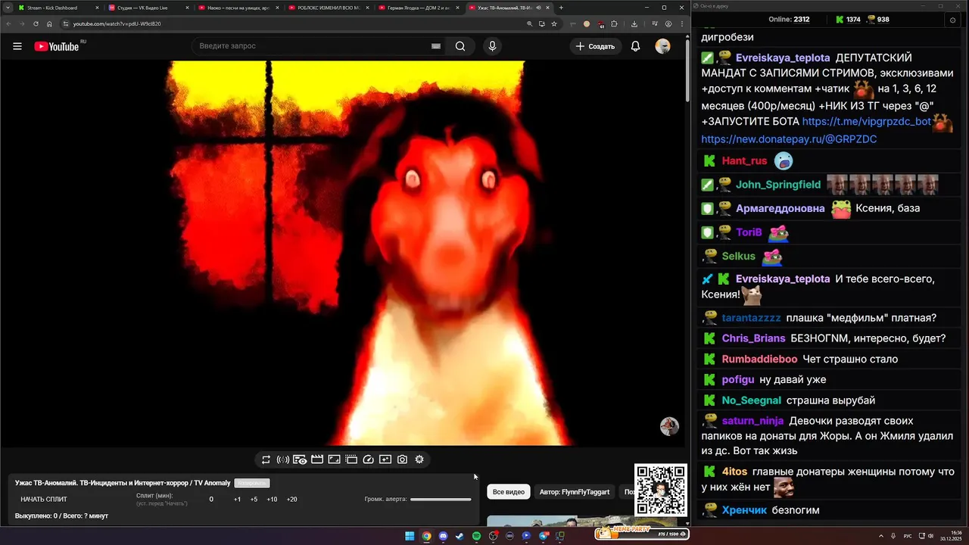Open YouTube notifications bell
This screenshot has width=969, height=545.
(636, 46)
